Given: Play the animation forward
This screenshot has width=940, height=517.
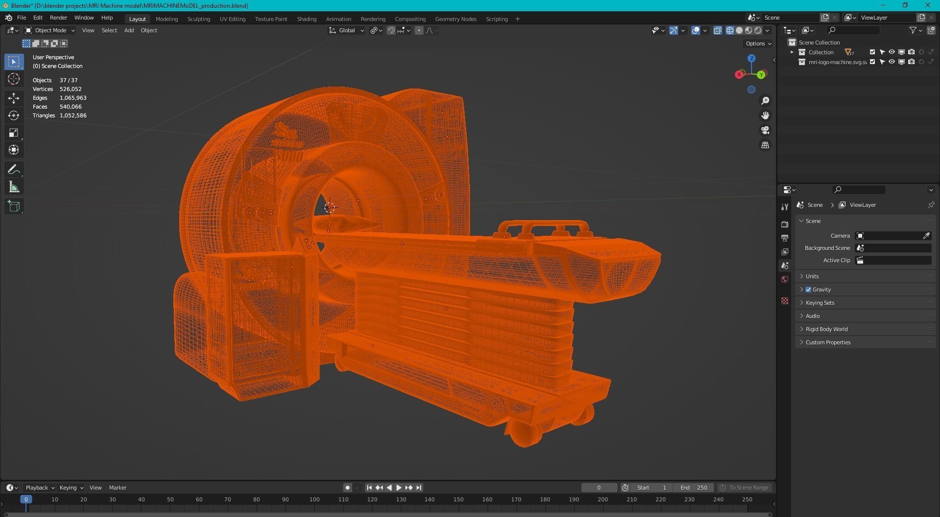Looking at the screenshot, I should (399, 488).
